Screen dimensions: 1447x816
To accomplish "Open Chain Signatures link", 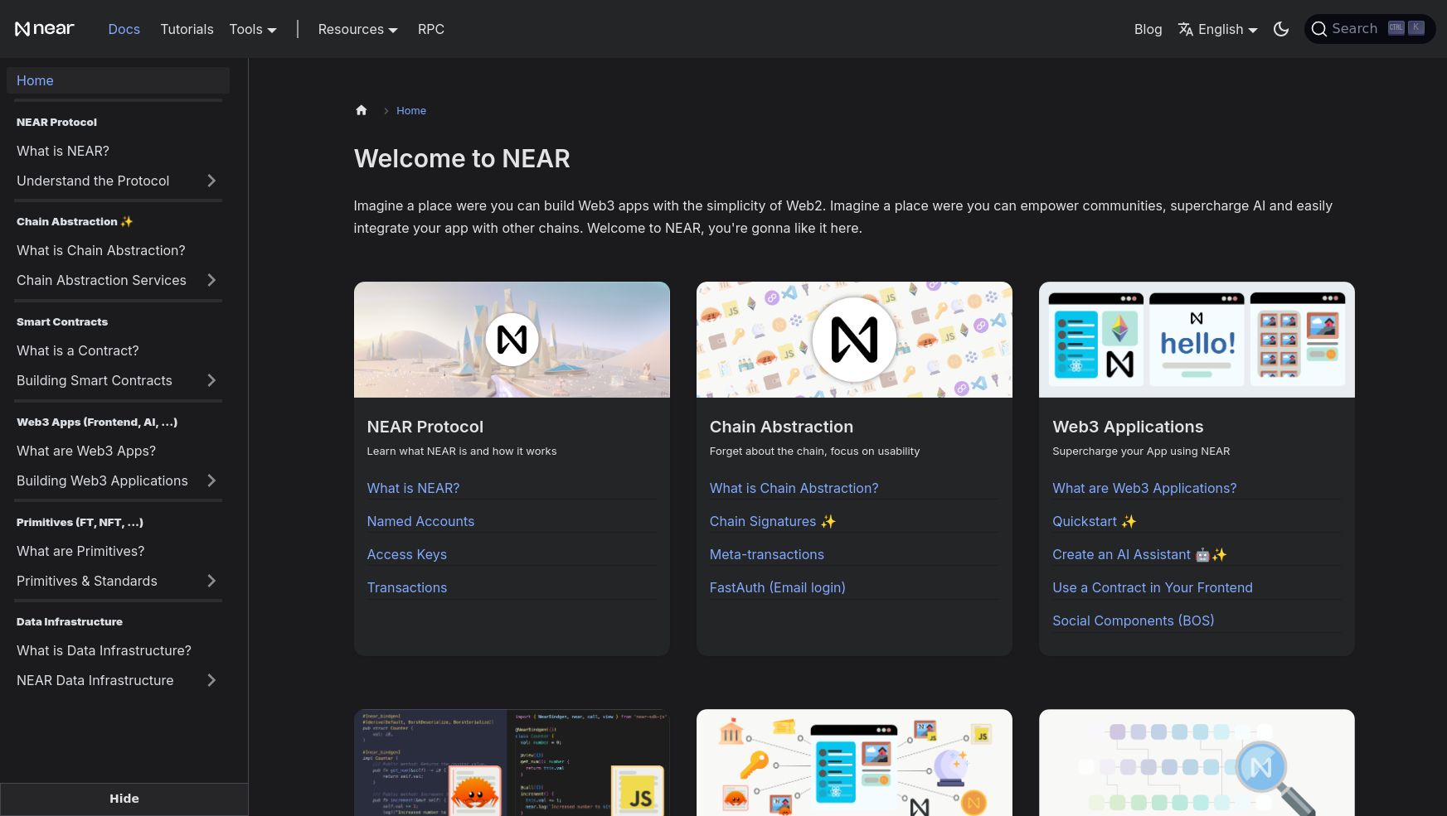I will pyautogui.click(x=772, y=521).
